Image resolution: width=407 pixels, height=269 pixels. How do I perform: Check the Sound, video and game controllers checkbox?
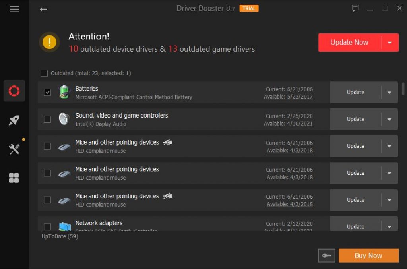(47, 119)
